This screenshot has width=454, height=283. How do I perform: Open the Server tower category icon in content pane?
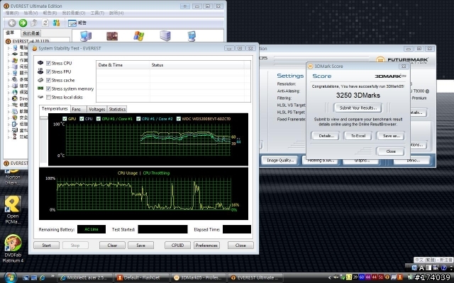point(165,36)
